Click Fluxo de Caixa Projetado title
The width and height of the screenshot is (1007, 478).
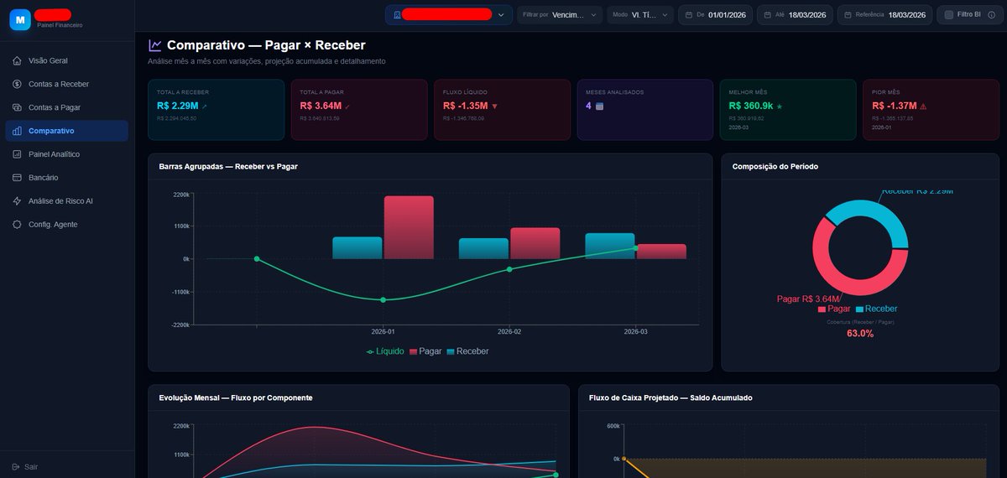click(x=670, y=397)
